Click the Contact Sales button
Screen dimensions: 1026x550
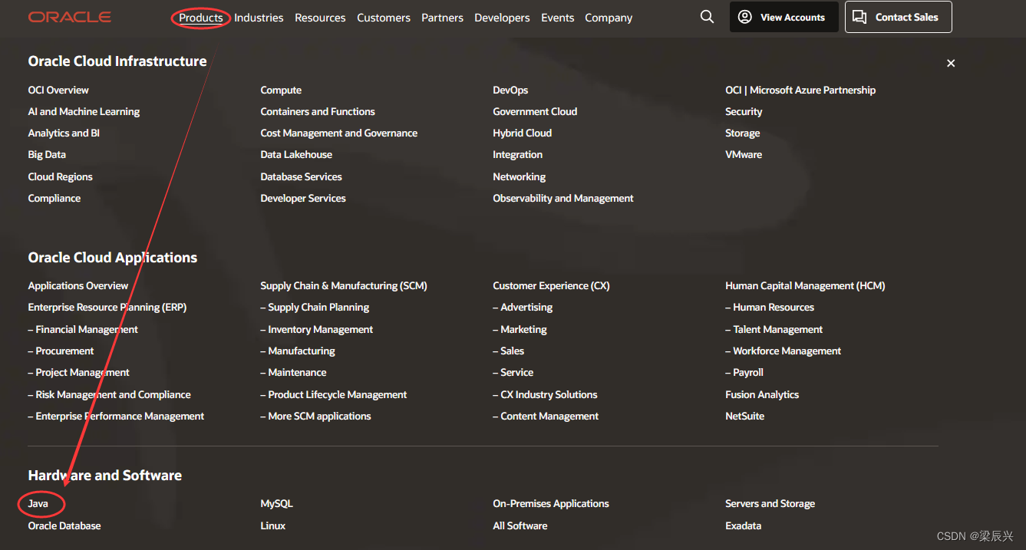click(898, 17)
